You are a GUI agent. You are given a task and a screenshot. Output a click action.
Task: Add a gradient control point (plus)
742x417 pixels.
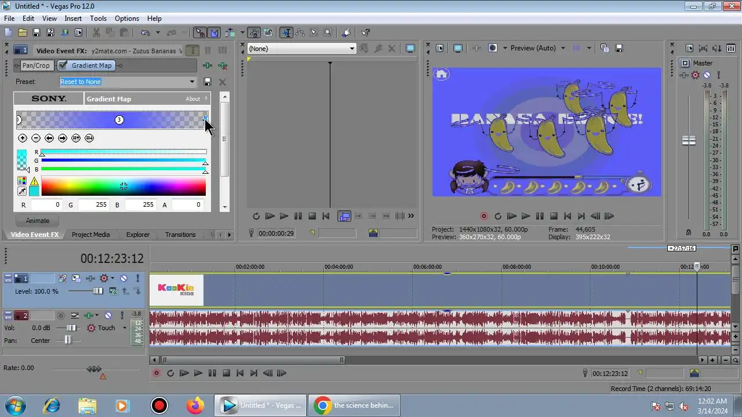pos(23,138)
